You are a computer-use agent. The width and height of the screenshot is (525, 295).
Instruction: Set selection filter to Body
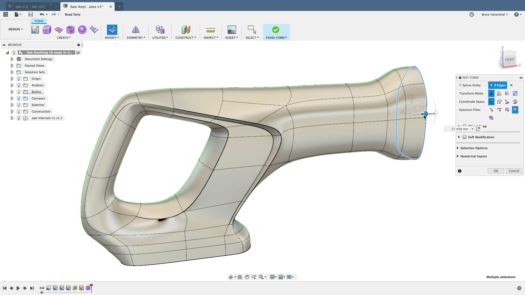click(x=491, y=118)
